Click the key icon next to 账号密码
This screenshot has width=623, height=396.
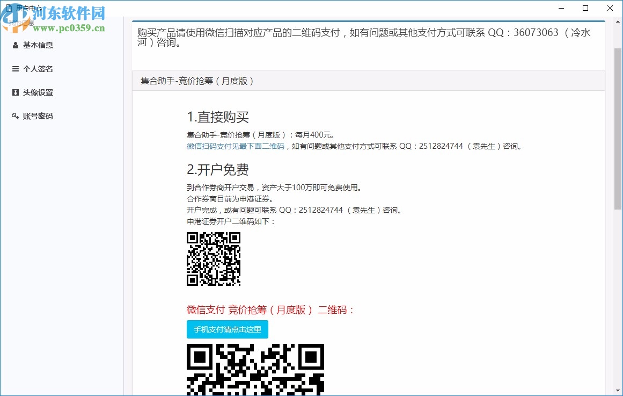pyautogui.click(x=15, y=116)
